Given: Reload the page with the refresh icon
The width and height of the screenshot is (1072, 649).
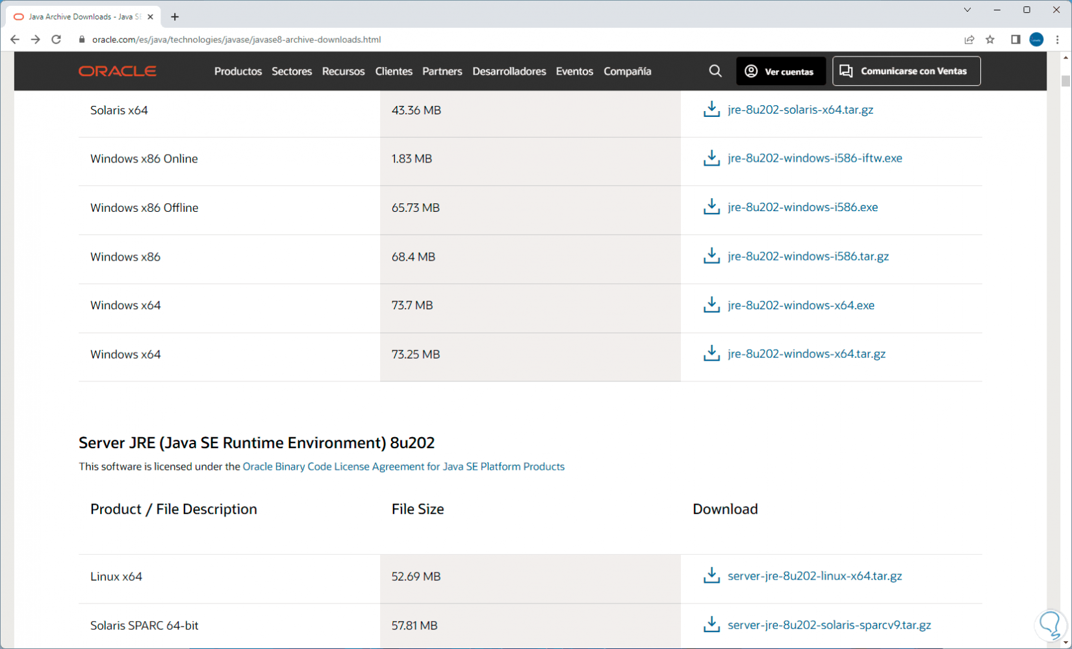Looking at the screenshot, I should tap(57, 40).
